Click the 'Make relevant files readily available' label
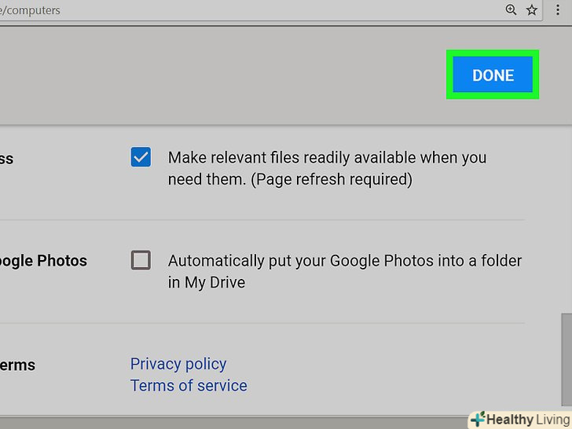 tap(327, 157)
